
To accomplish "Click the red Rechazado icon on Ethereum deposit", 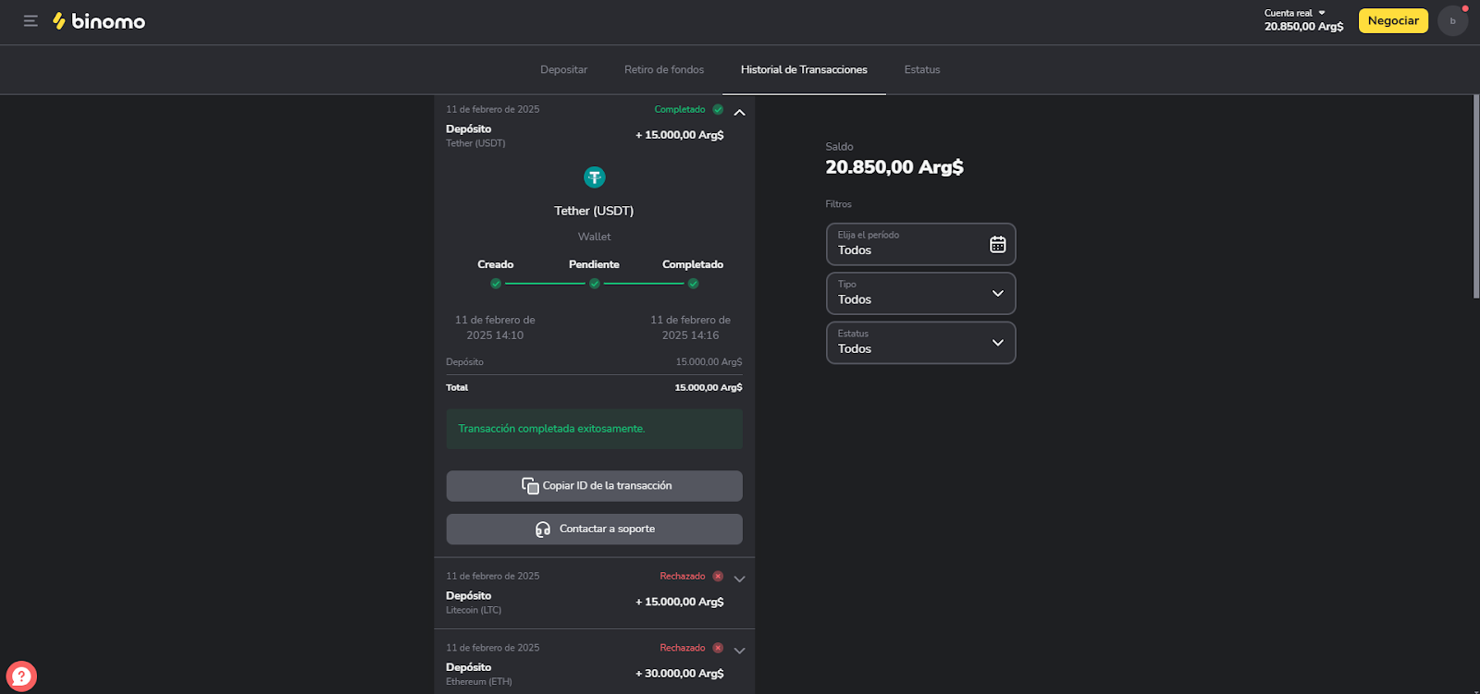I will pyautogui.click(x=718, y=648).
